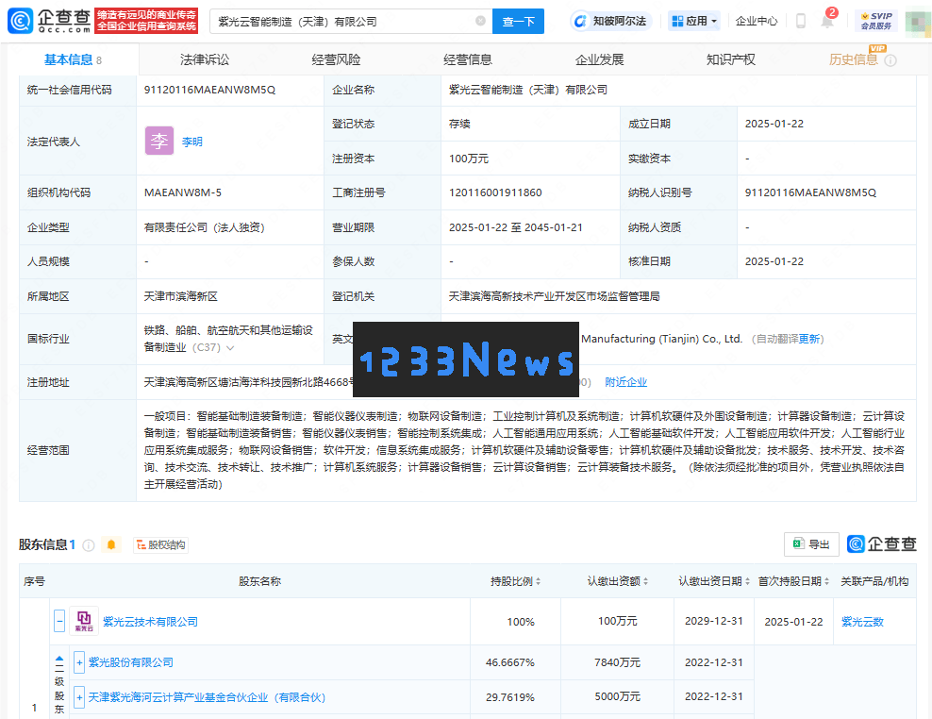
Task: Switch to the 法律诉讼 tab
Action: click(x=205, y=59)
